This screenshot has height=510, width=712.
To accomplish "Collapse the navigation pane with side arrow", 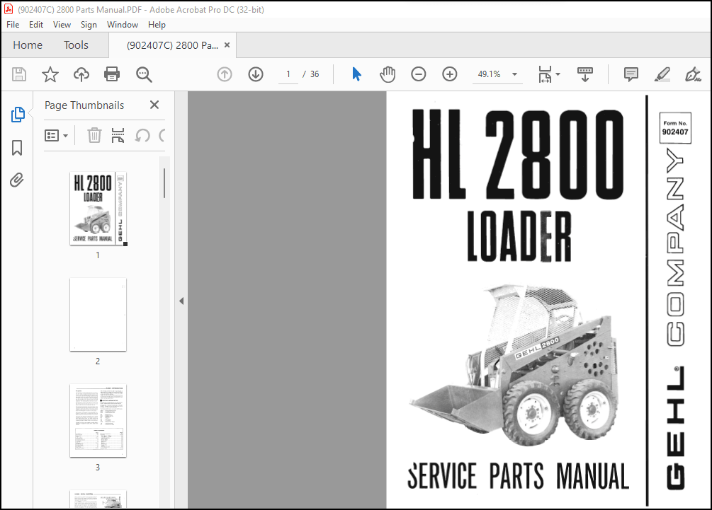I will [182, 300].
